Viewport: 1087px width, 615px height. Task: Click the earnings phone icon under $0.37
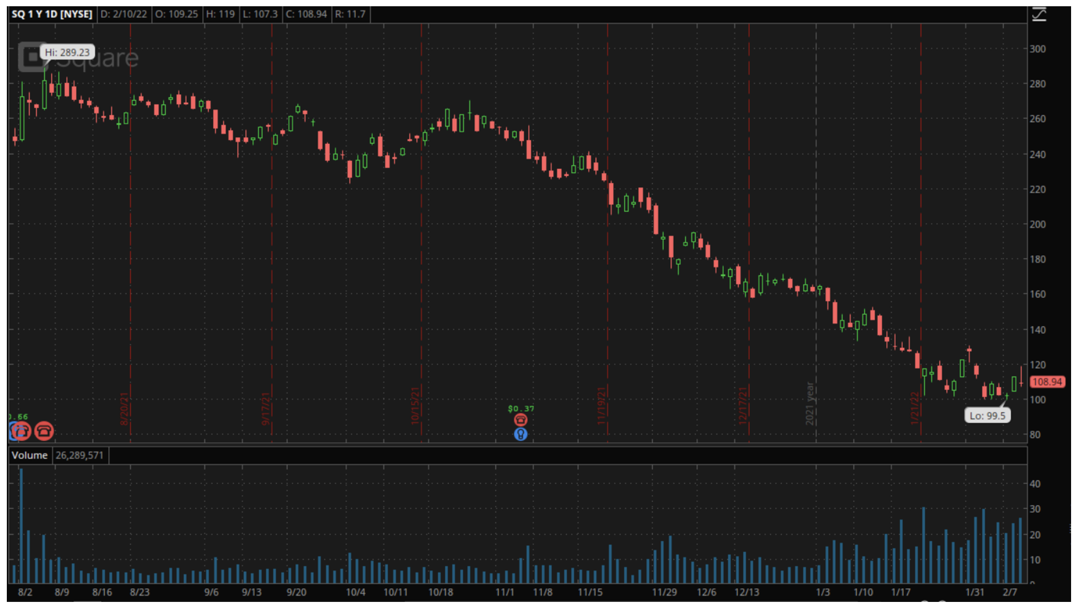pos(520,420)
